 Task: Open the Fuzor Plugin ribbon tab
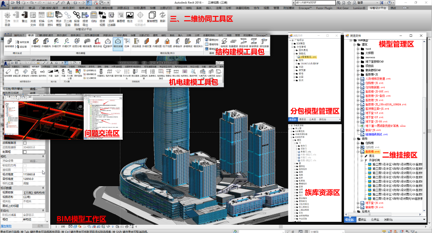pyautogui.click(x=324, y=8)
